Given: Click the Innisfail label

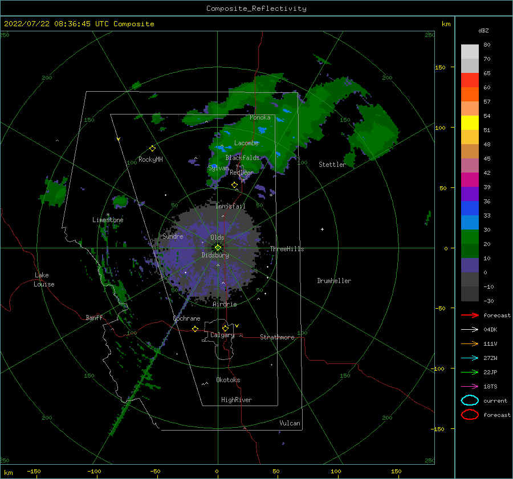Looking at the screenshot, I should point(230,206).
